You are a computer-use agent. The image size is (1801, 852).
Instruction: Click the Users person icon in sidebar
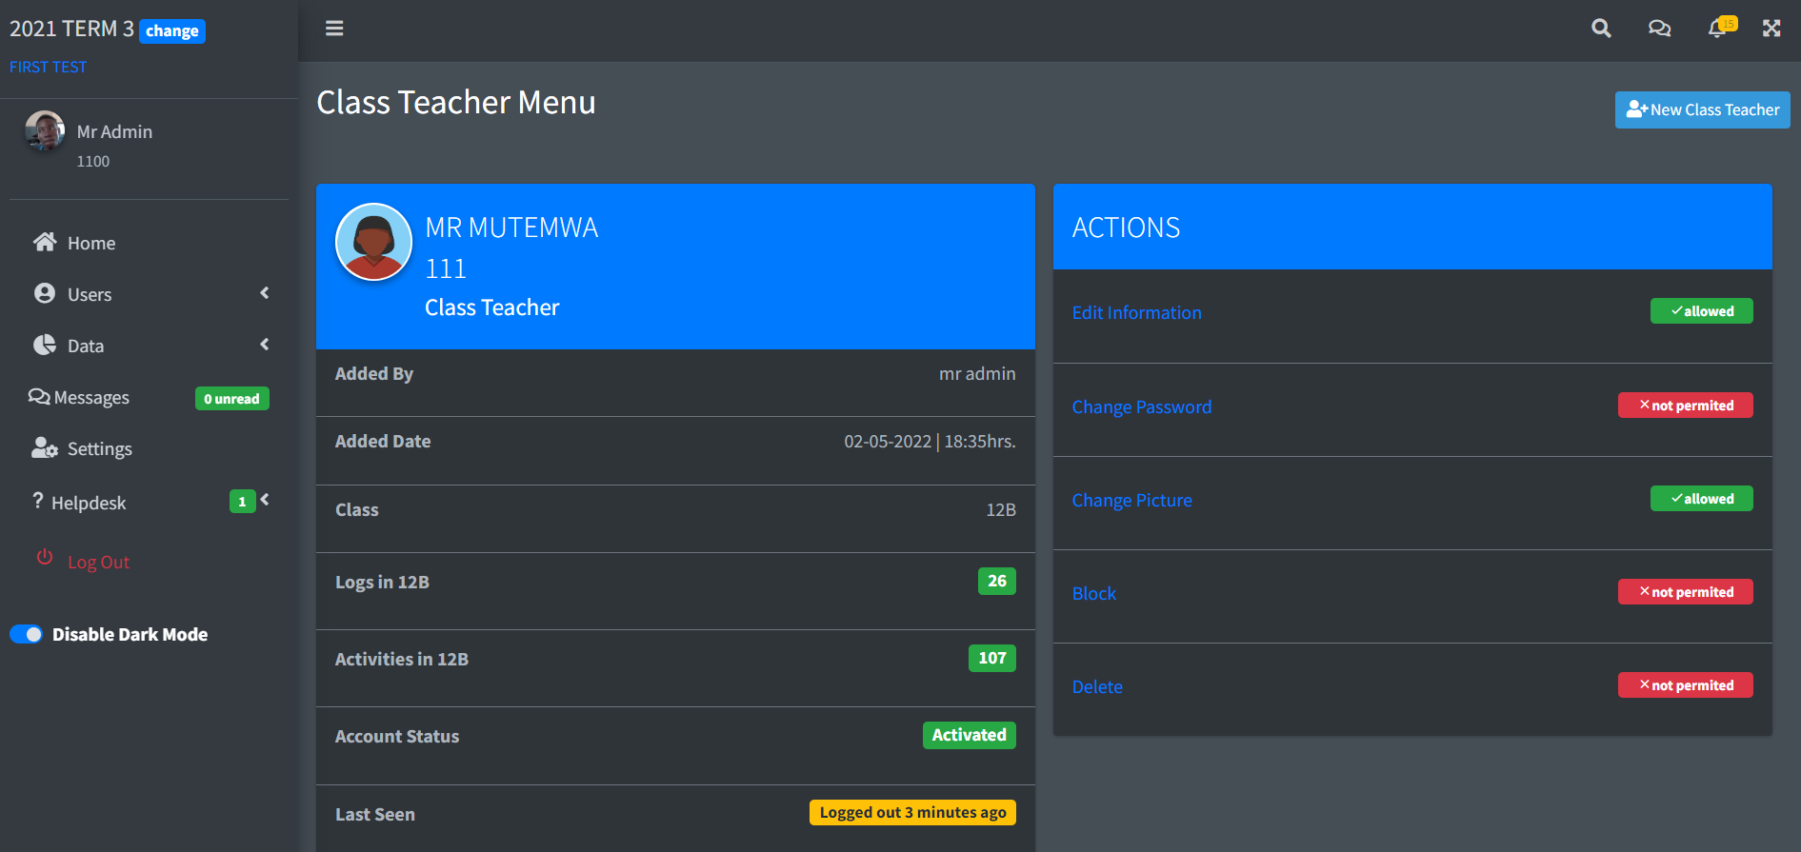click(45, 293)
